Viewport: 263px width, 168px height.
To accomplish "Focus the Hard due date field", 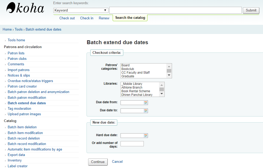I will point(132,136).
